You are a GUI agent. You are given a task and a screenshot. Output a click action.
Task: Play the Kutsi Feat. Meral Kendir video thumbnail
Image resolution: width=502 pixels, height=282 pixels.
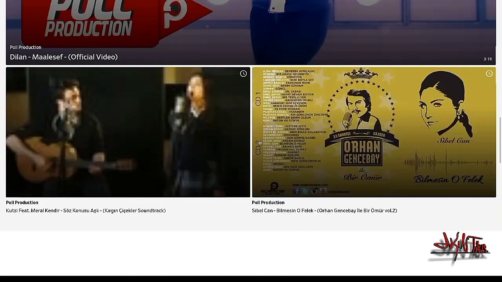coord(128,132)
